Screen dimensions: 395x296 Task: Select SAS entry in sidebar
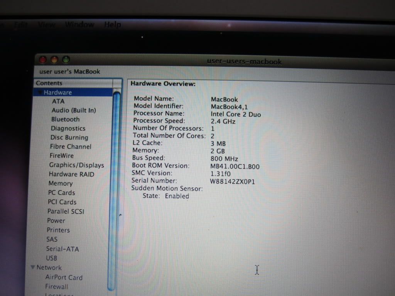coord(52,239)
